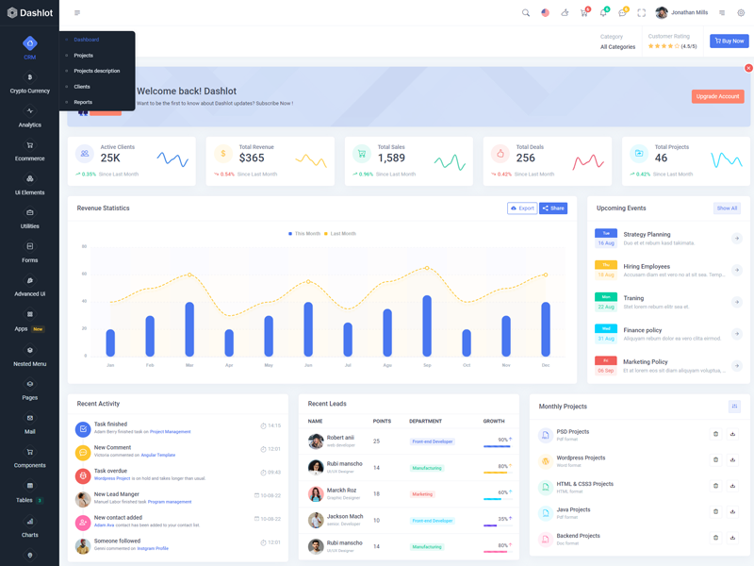Click the shopping cart icon in header
The image size is (754, 566).
pos(584,13)
